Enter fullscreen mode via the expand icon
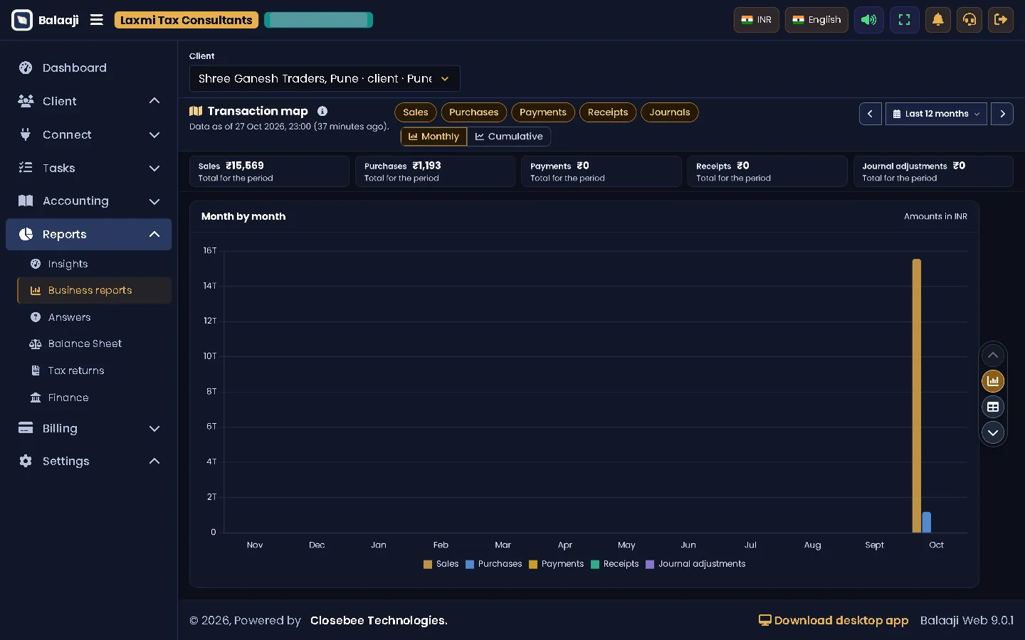This screenshot has height=640, width=1025. coord(904,20)
